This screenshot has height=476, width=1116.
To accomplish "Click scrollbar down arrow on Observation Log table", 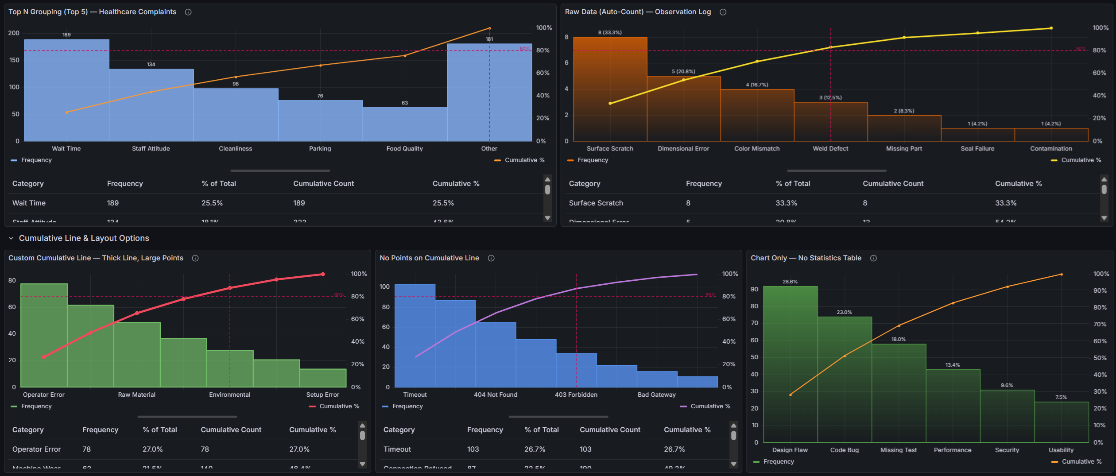I will click(x=1104, y=218).
